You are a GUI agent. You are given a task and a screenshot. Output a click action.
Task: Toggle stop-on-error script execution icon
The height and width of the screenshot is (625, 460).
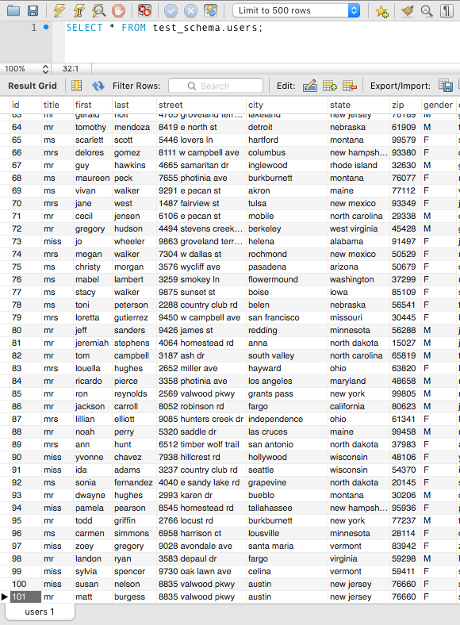[144, 10]
